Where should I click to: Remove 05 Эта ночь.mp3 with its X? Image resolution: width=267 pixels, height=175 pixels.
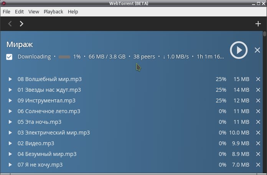coord(258,122)
